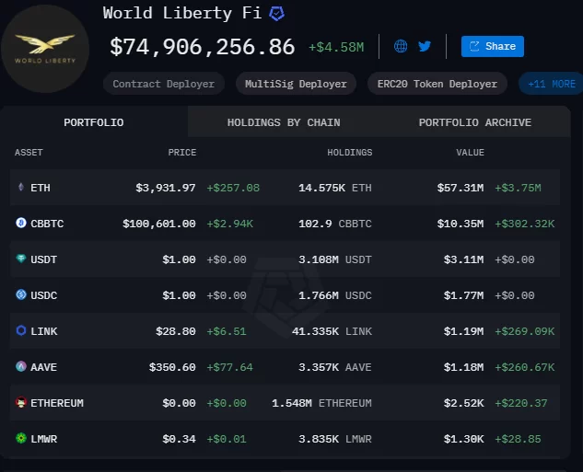Click the verified badge next to World Liberty Fi

point(277,14)
